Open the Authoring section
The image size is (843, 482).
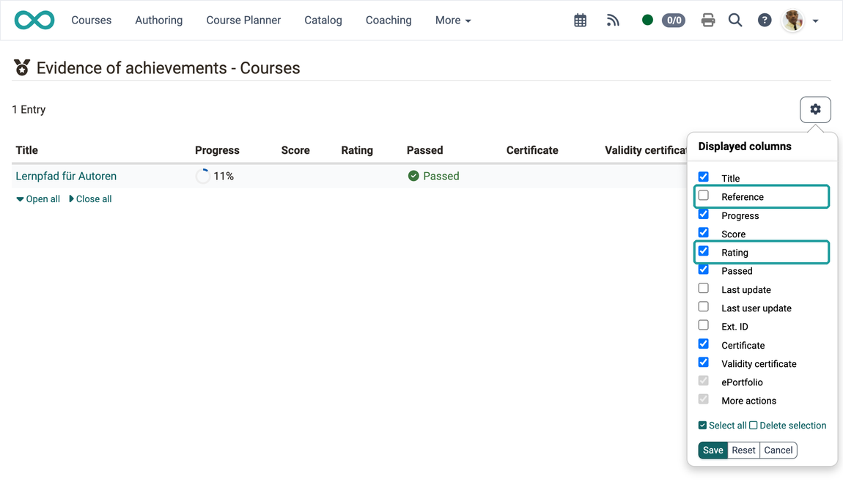pos(158,21)
